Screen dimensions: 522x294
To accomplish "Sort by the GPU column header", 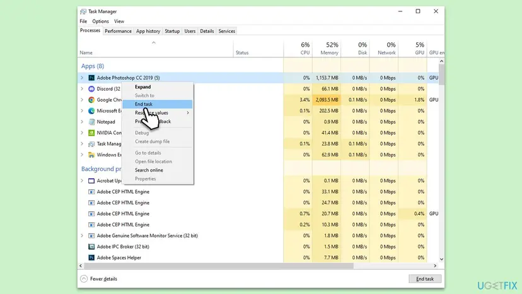I will tap(412, 49).
